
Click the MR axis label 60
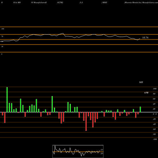pyautogui.click(x=154, y=99)
